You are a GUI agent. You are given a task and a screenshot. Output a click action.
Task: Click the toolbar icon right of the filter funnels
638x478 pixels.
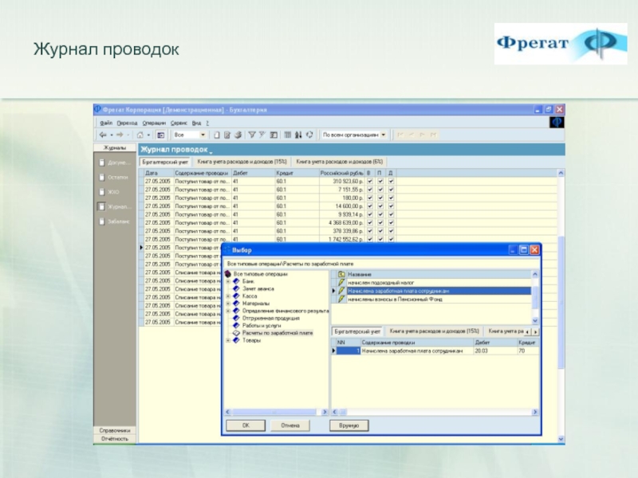point(274,135)
